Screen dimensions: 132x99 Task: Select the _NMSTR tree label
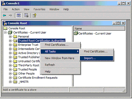[24, 82]
